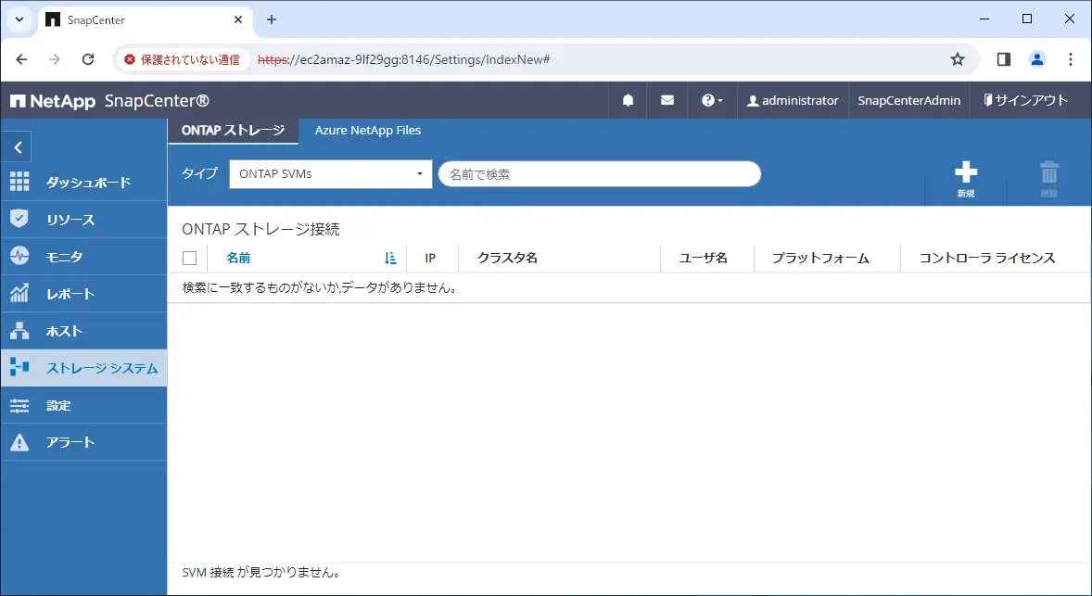Click the プラットフォーム column header

[820, 259]
